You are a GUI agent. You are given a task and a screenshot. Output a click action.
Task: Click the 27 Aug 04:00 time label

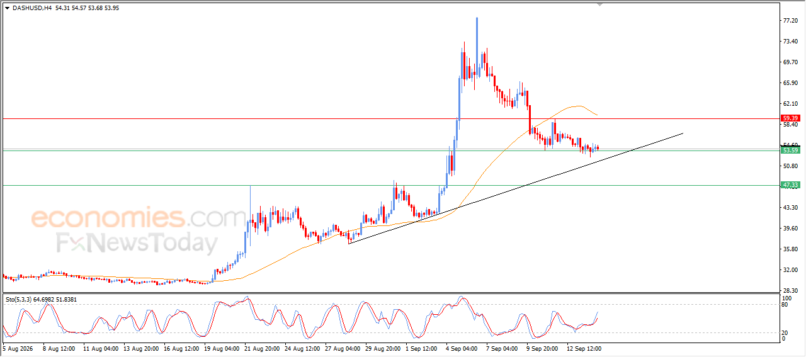[x=341, y=348]
